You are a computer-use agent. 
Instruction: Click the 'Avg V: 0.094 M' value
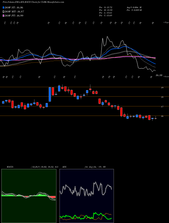(x=134, y=7)
